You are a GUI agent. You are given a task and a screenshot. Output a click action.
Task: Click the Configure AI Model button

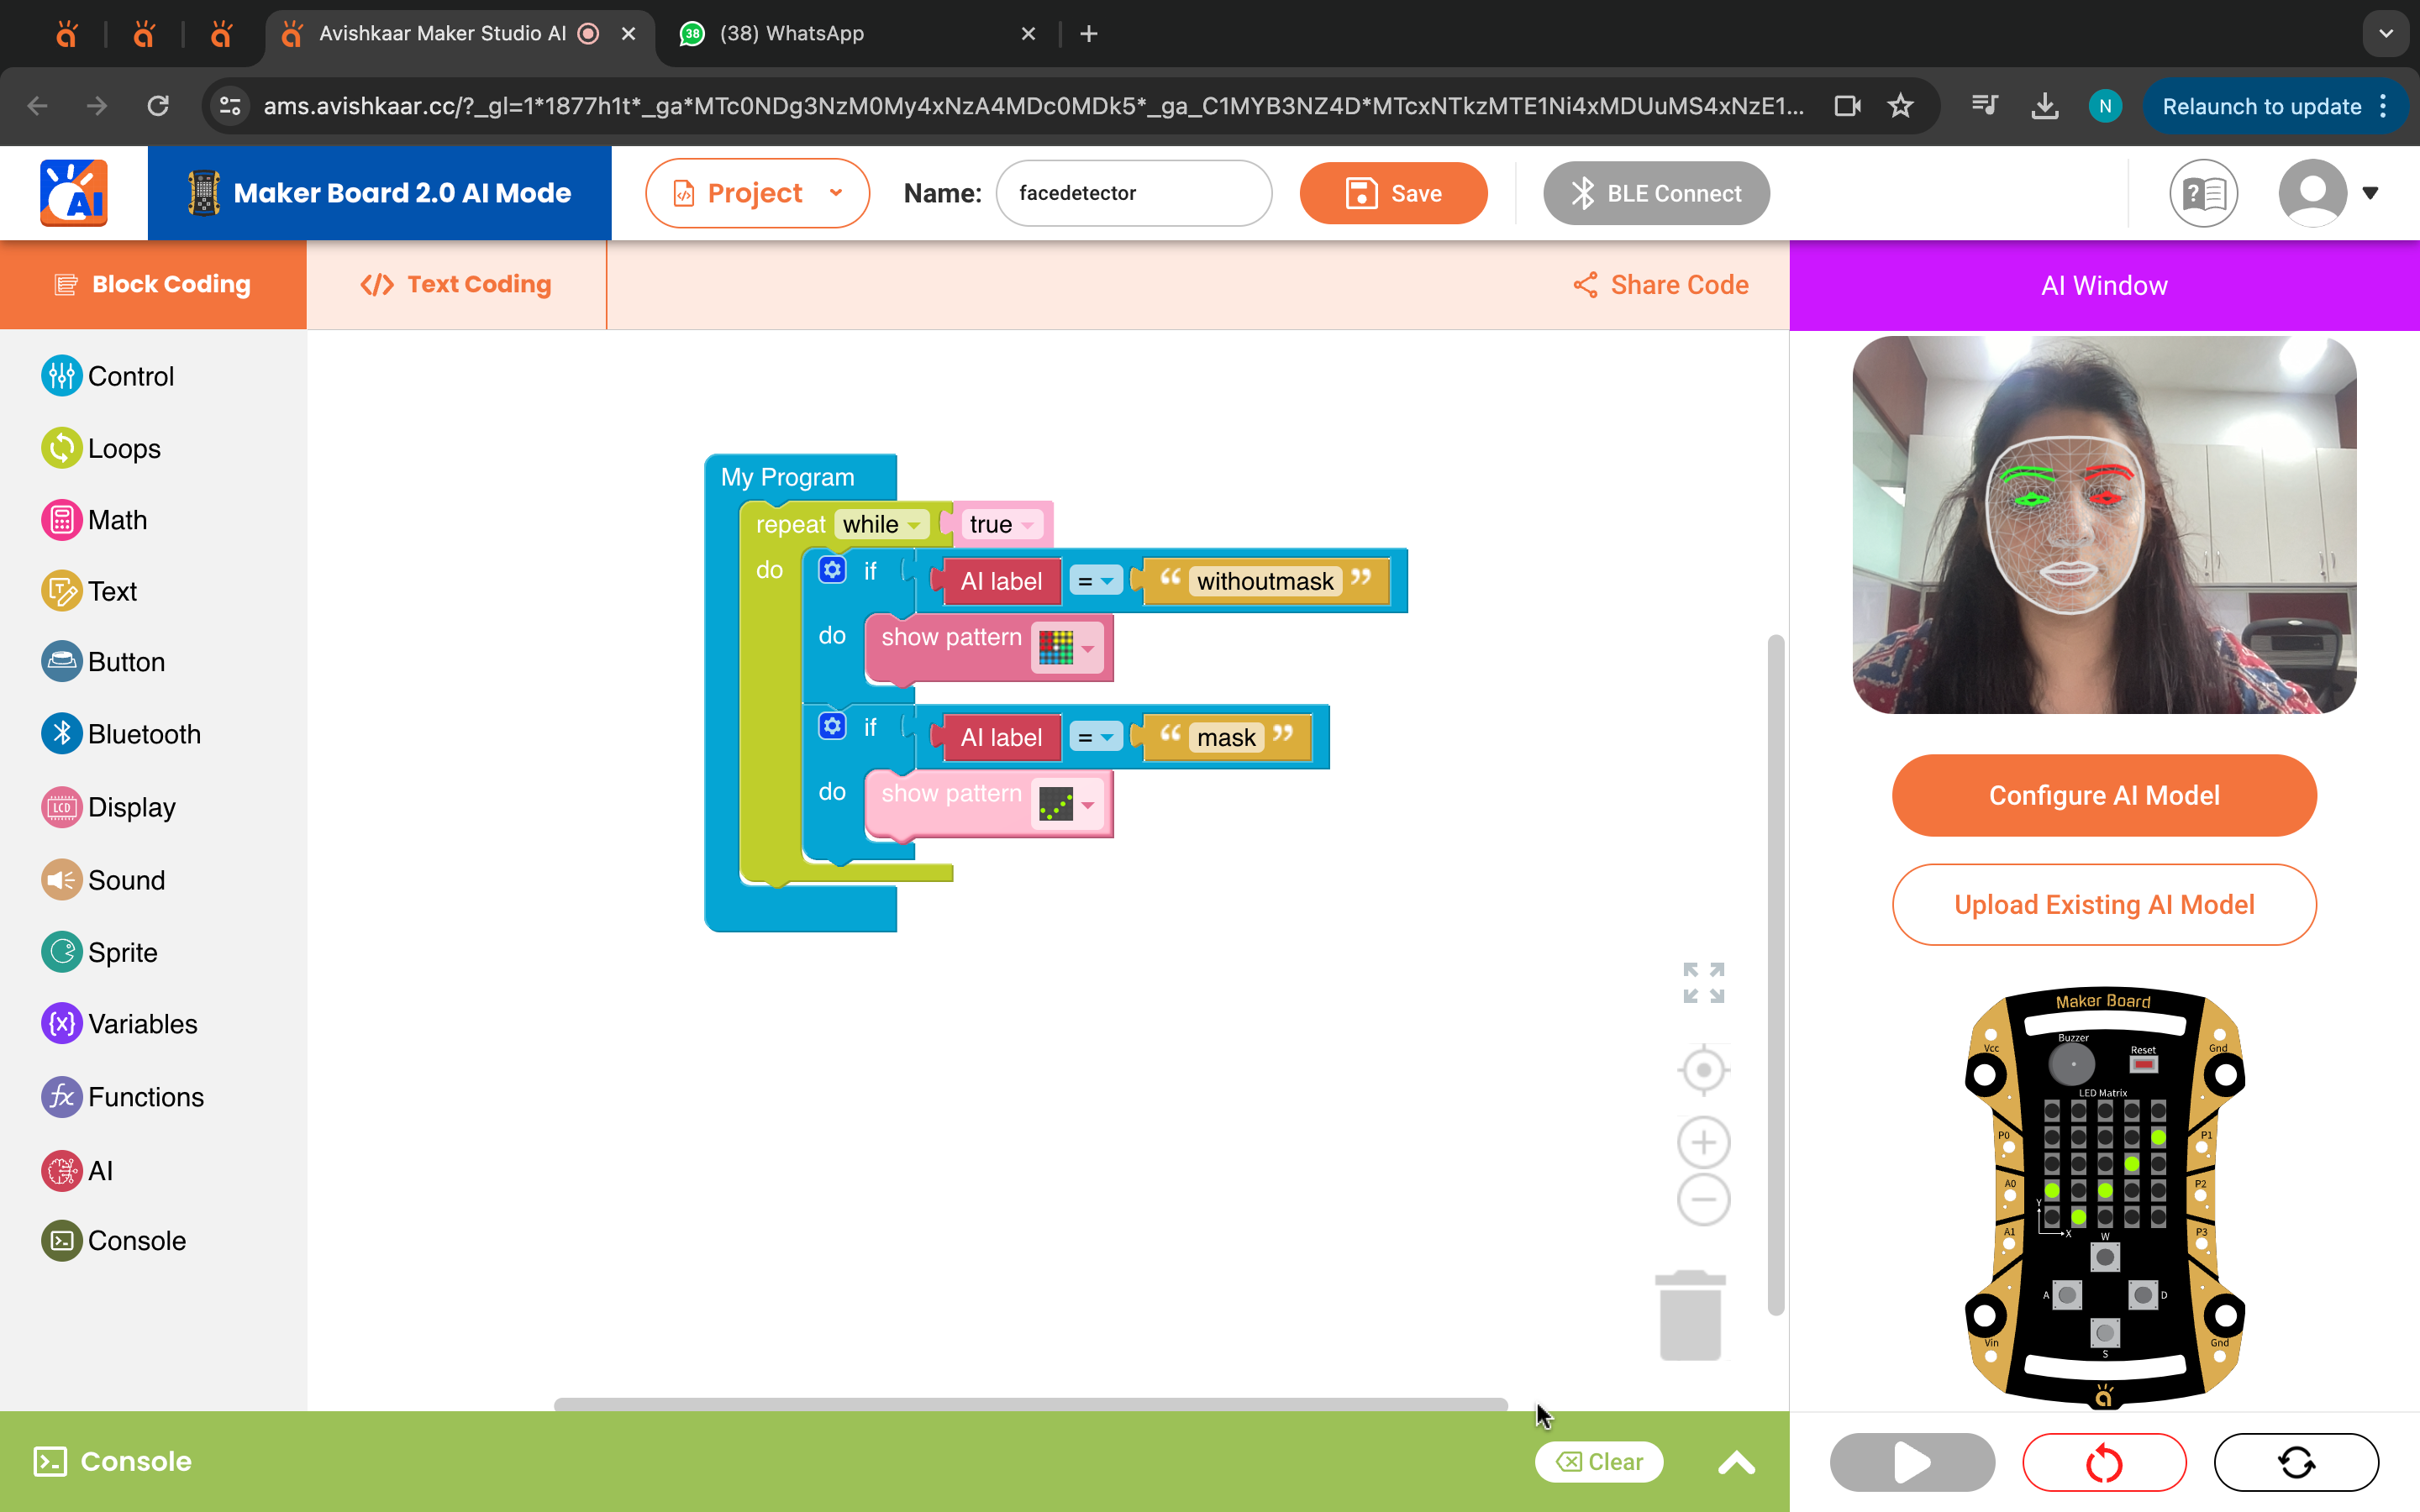[x=2103, y=795]
